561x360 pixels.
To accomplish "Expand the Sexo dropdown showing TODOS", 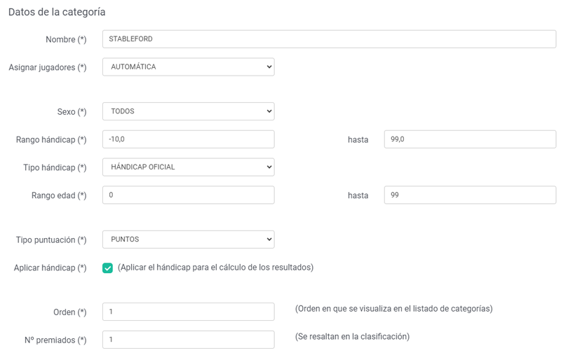I will click(x=189, y=111).
